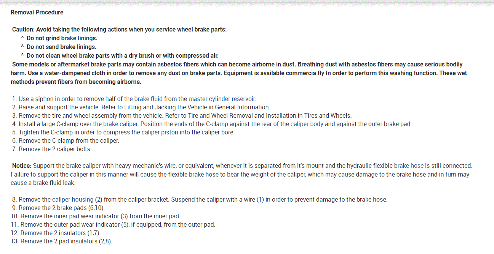Click step 7 'Remove the 2 caliper bolts'
Viewport: 494px width, 254px height.
(55, 149)
